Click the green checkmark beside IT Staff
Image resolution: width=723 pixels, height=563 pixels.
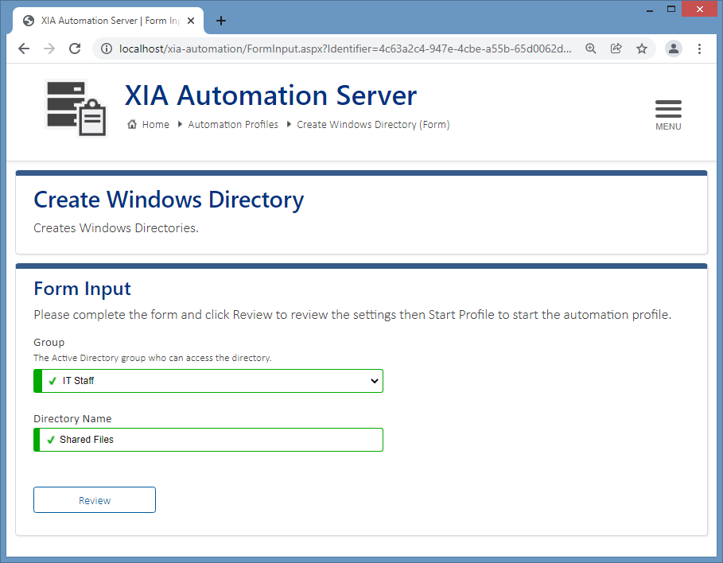51,381
